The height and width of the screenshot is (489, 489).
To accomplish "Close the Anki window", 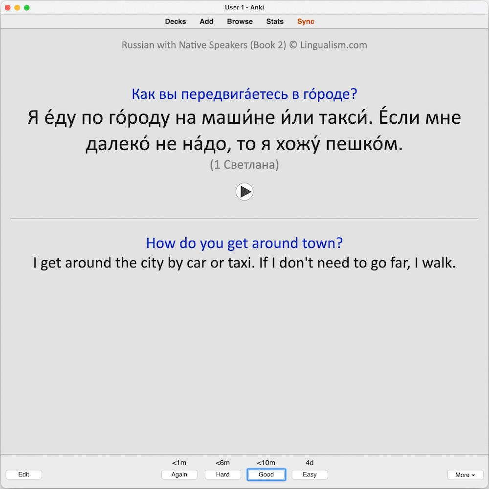I will tap(7, 7).
